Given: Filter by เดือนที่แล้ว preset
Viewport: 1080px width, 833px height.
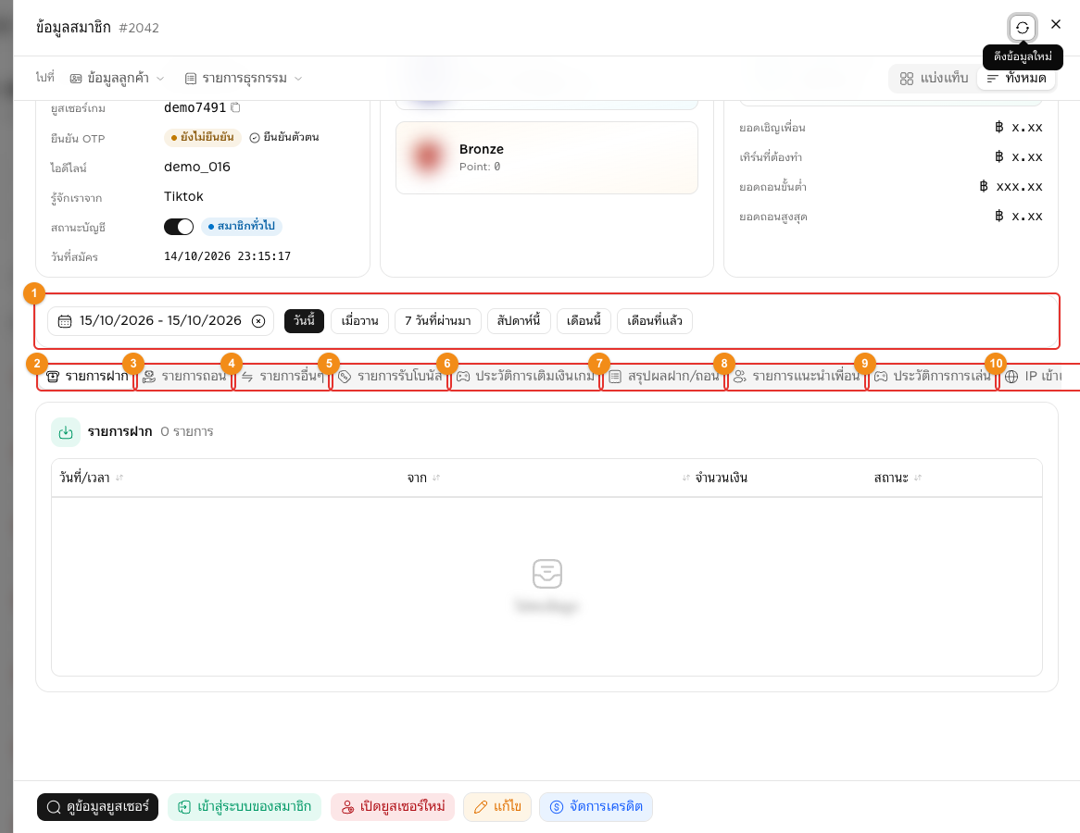Looking at the screenshot, I should click(x=655, y=321).
